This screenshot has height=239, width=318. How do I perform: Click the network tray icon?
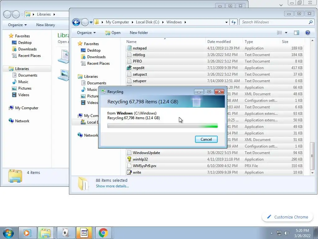(279, 233)
